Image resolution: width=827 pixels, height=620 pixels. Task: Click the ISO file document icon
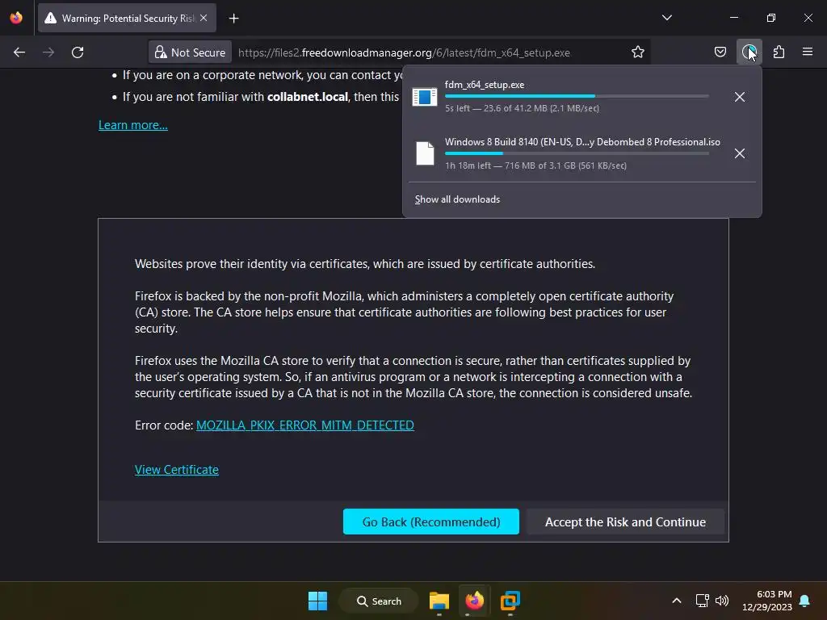(425, 153)
